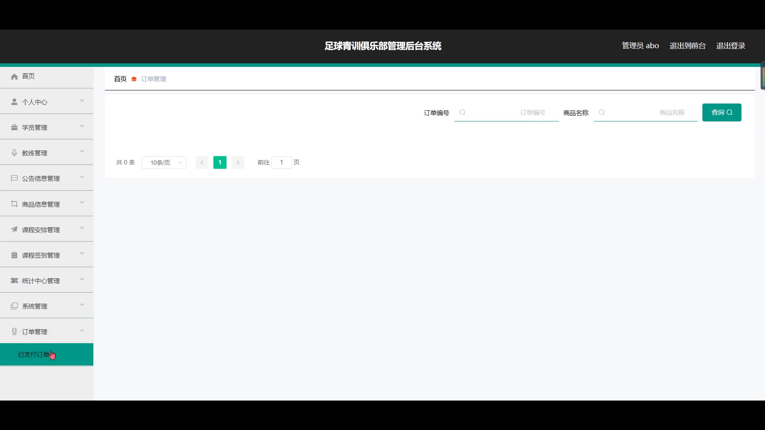The image size is (765, 430).
Task: Click the ticket icon for 统计中心管理
Action: [x=14, y=281]
